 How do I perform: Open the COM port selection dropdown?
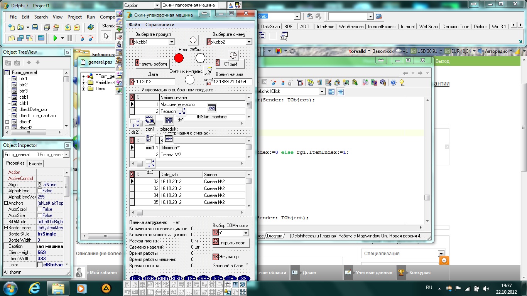click(x=245, y=233)
